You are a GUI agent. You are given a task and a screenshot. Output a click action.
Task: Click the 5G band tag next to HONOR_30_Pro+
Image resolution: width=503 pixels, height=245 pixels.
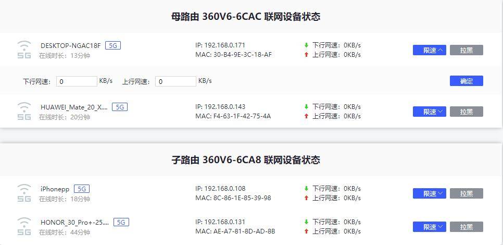tap(121, 222)
